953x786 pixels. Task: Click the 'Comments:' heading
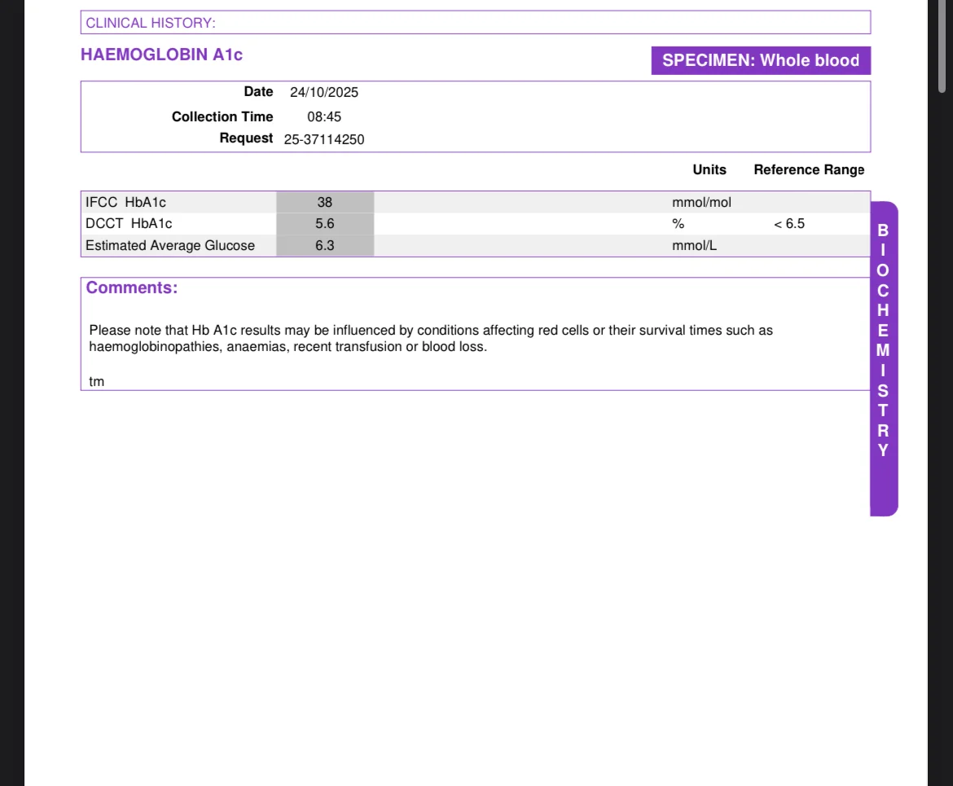click(x=132, y=288)
